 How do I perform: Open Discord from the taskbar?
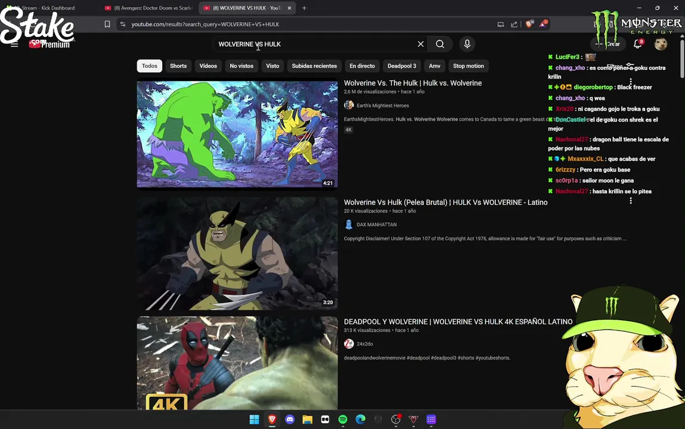[290, 419]
